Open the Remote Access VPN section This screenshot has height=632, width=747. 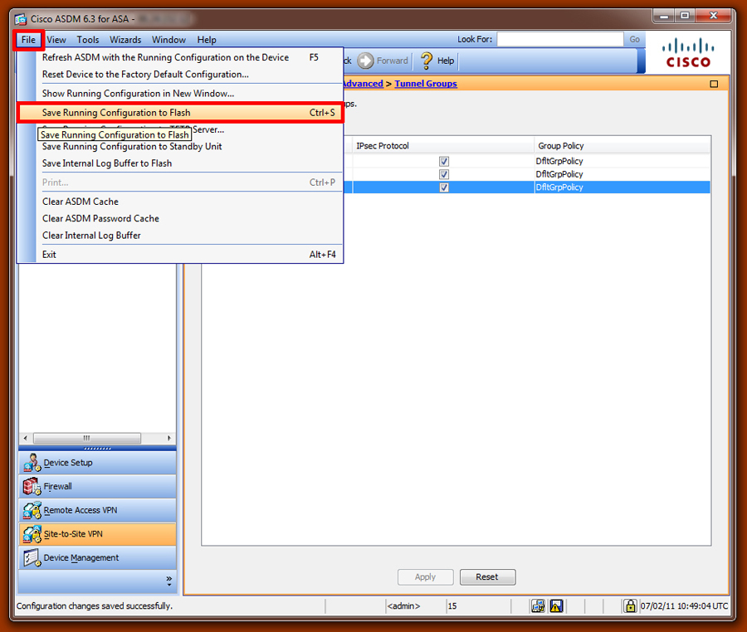coord(98,510)
